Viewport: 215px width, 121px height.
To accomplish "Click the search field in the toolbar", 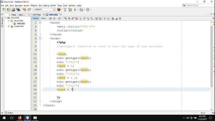I will (x=198, y=5).
